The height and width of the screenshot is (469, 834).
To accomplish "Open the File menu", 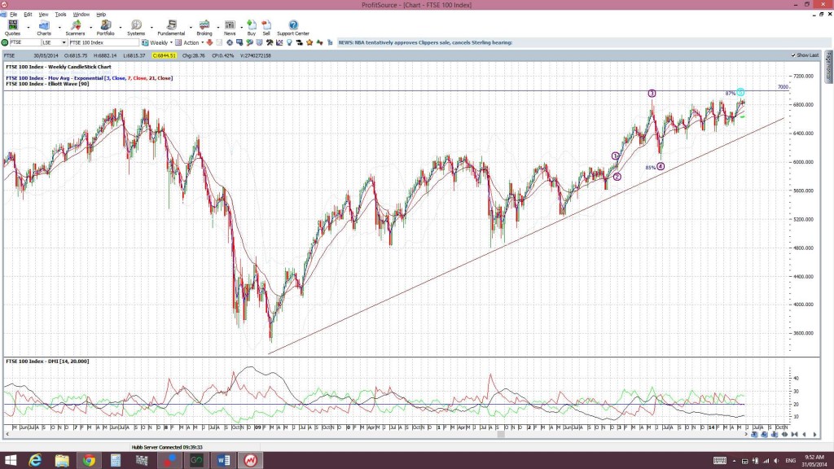I will 13,15.
